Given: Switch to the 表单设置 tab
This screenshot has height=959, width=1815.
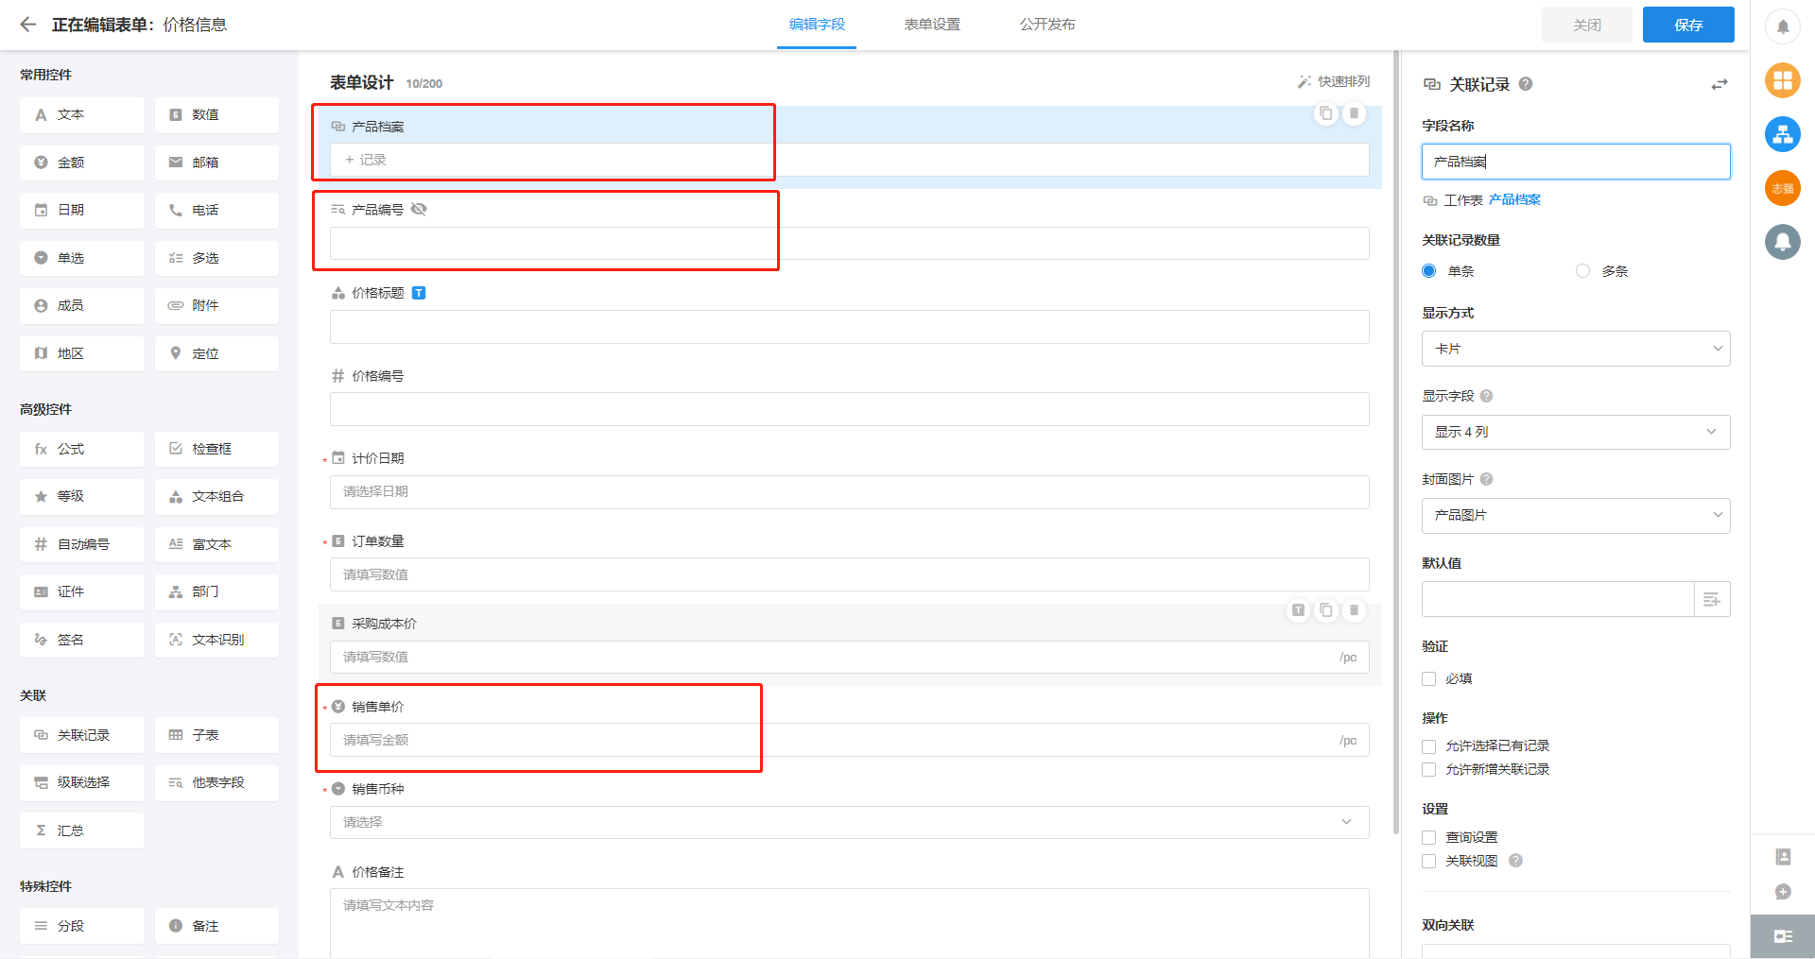Looking at the screenshot, I should coord(932,25).
